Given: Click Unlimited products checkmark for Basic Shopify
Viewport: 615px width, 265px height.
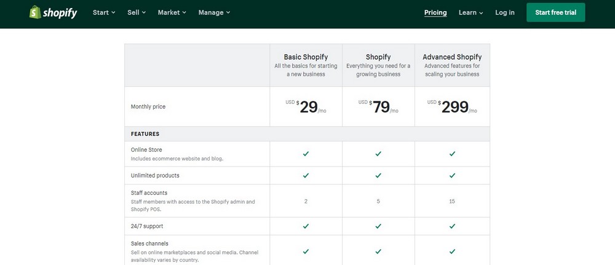Looking at the screenshot, I should click(x=306, y=176).
